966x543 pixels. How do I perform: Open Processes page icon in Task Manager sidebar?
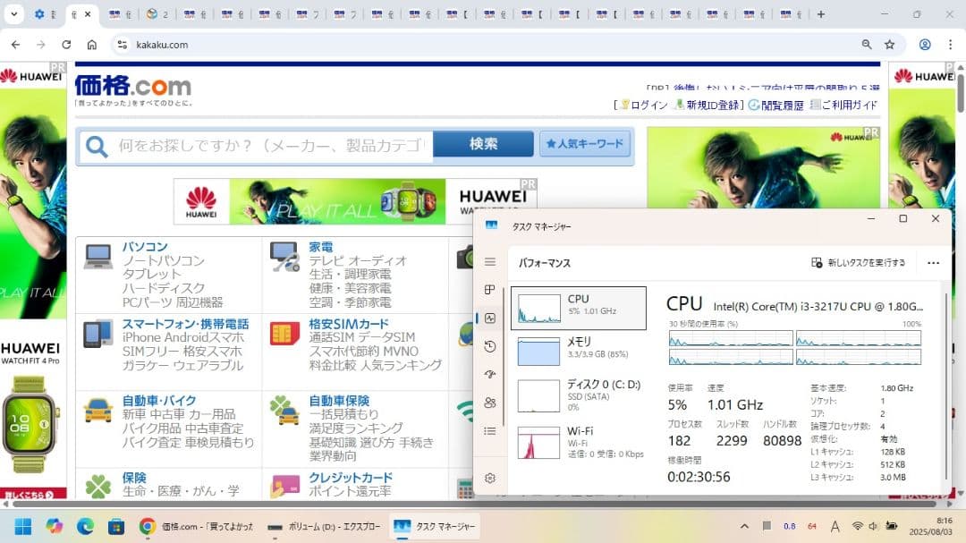(490, 290)
